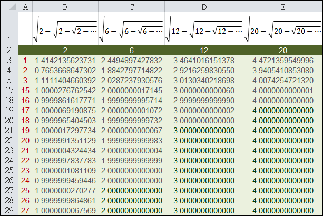The image size is (323, 216).
Task: Select row 17 header
Action: click(9, 91)
